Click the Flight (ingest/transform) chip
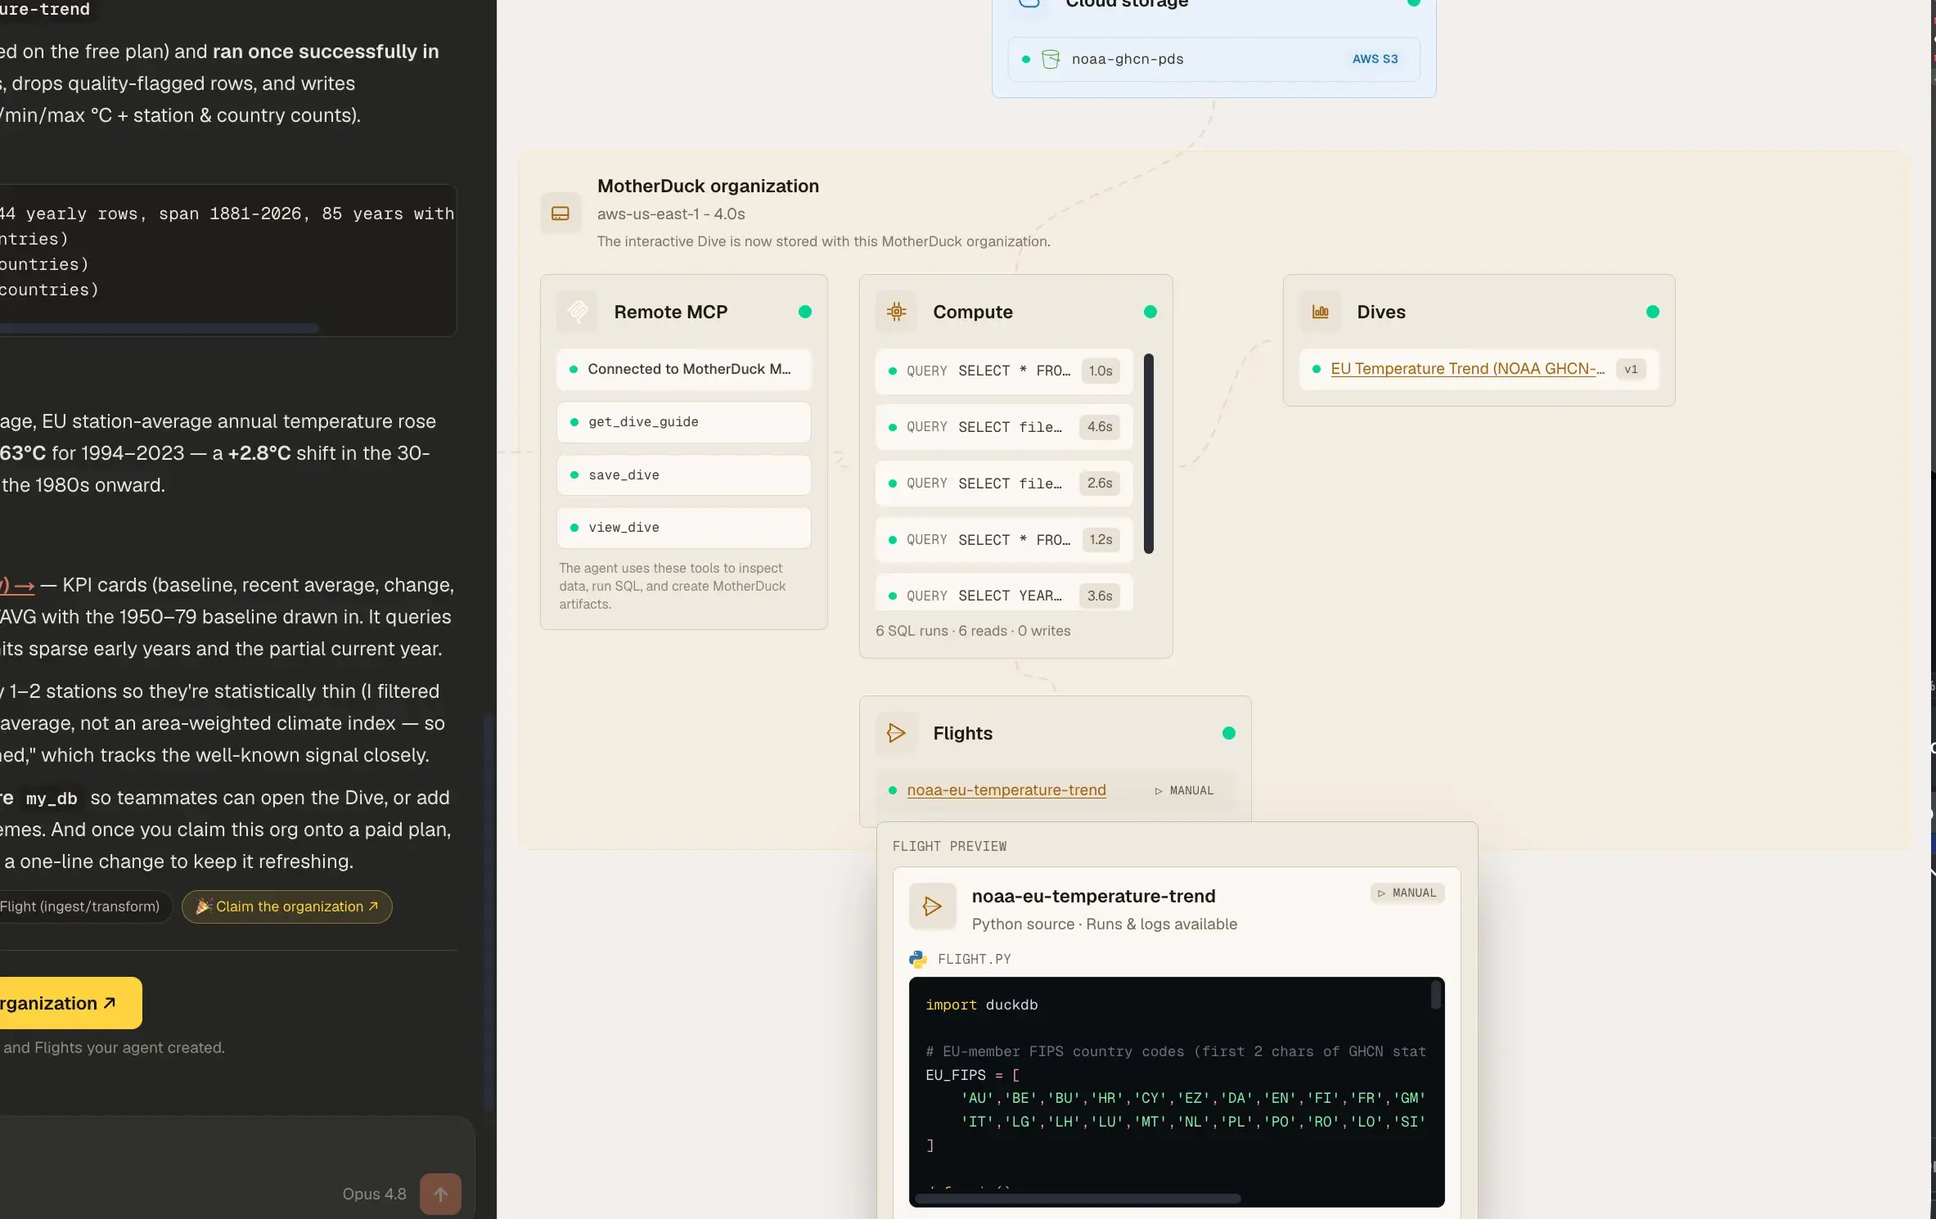The image size is (1936, 1219). (x=84, y=906)
